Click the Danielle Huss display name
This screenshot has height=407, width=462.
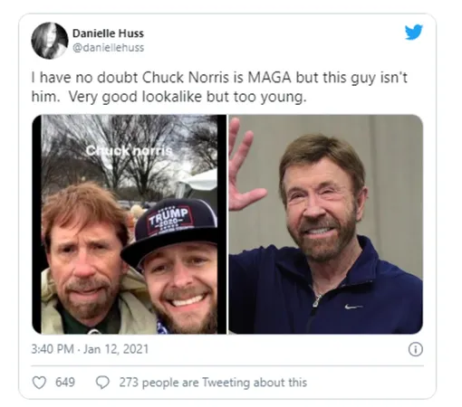(108, 33)
